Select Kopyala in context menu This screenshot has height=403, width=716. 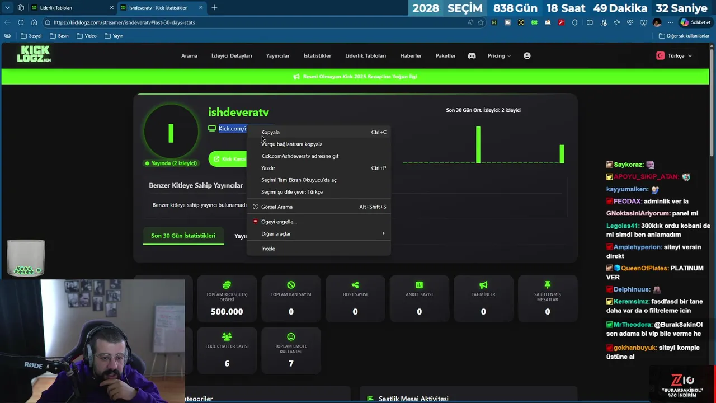[x=319, y=132]
